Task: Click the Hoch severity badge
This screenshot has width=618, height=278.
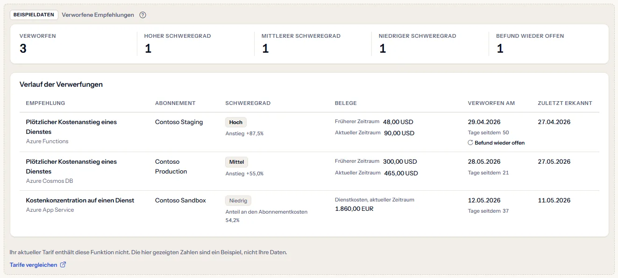Action: coord(236,122)
